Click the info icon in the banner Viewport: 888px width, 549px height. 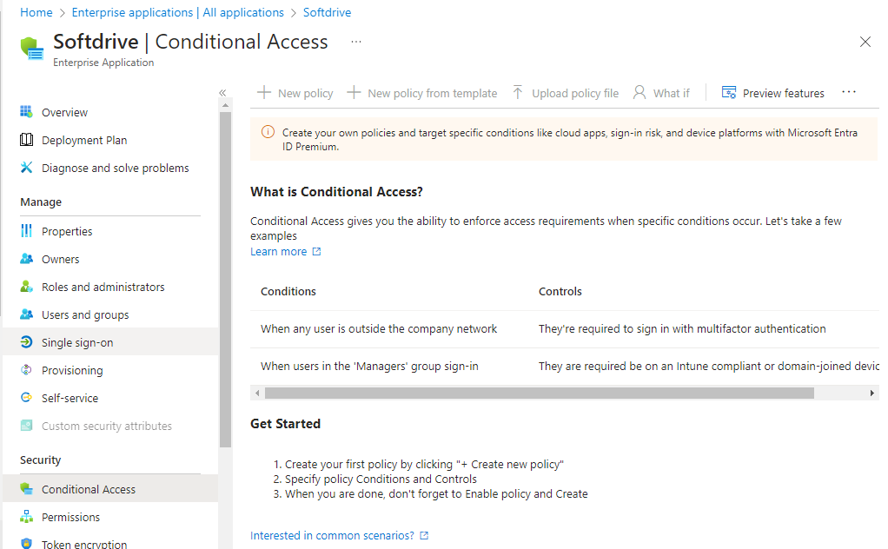pos(268,132)
